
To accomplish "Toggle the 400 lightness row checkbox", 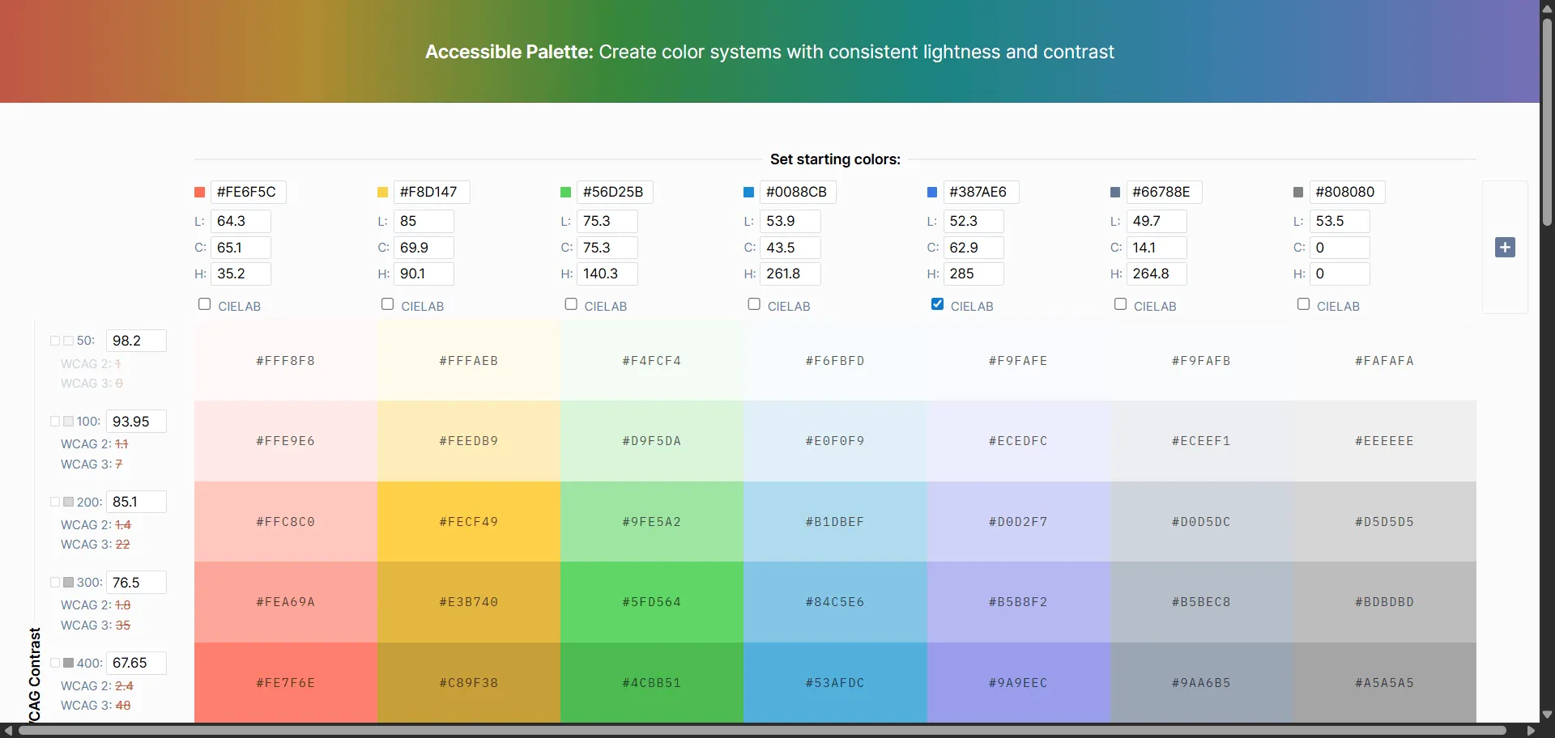I will [55, 662].
